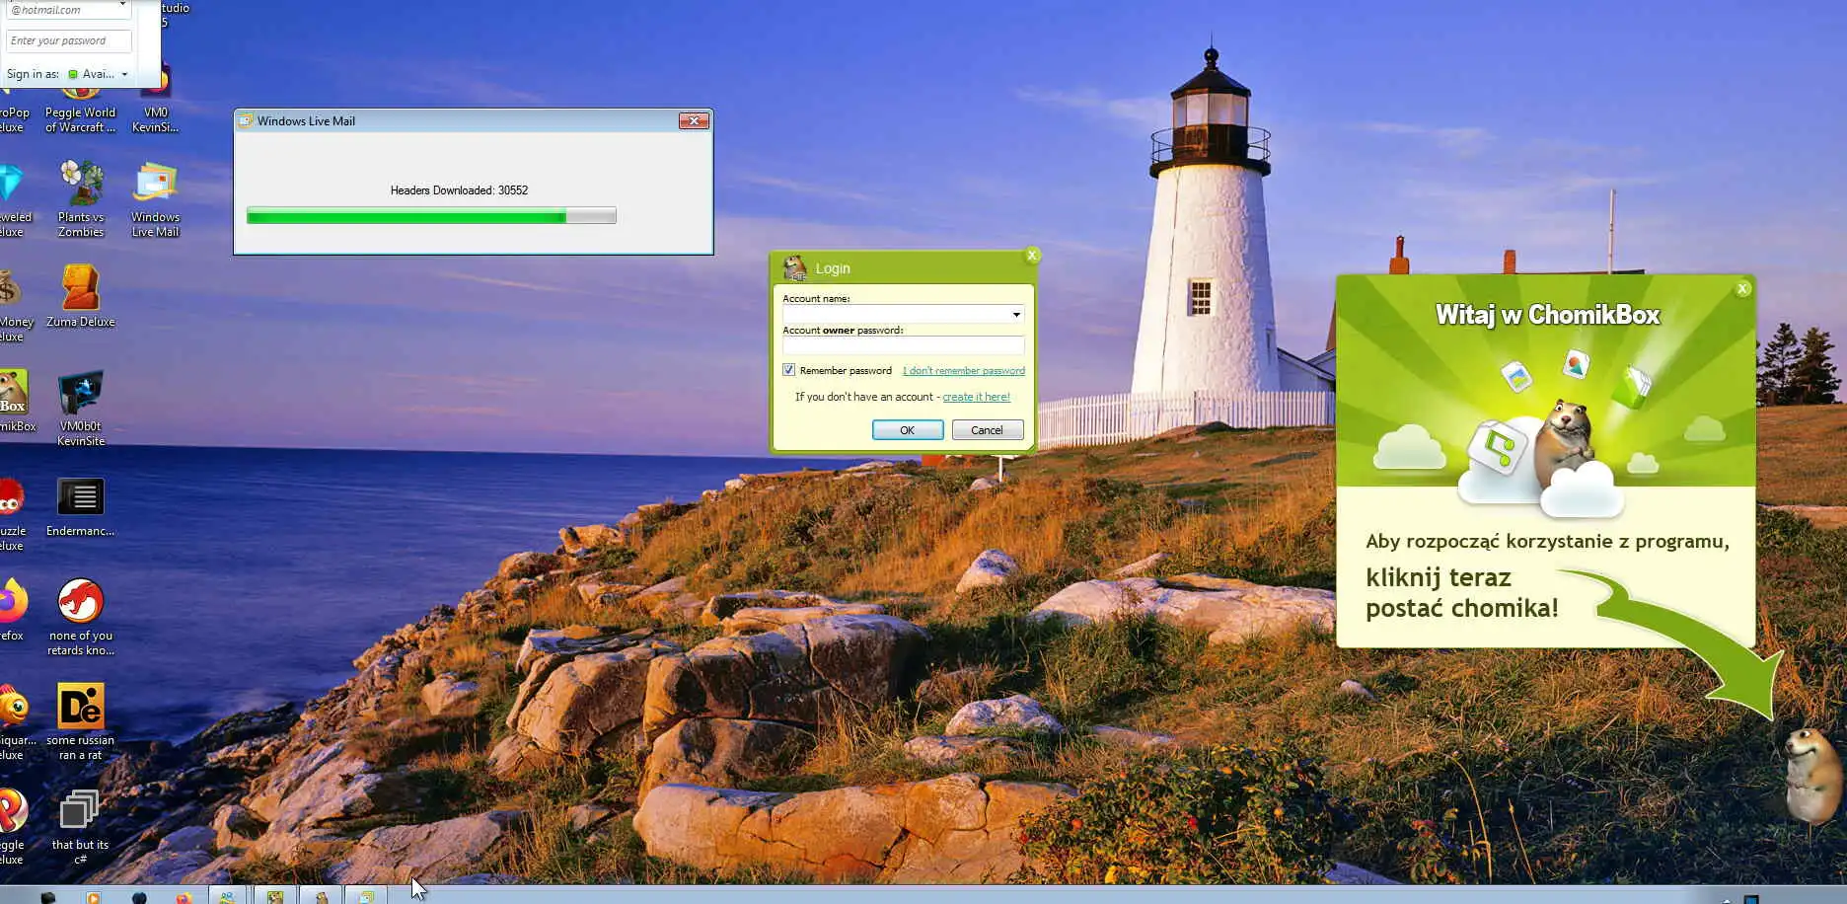Click the ChomikBox hamster character on the desktop

[1812, 775]
